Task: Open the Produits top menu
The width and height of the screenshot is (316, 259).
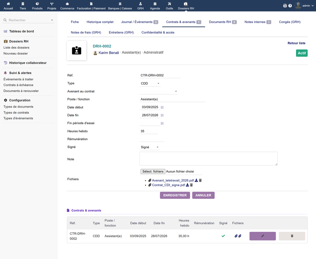Action: point(37,6)
